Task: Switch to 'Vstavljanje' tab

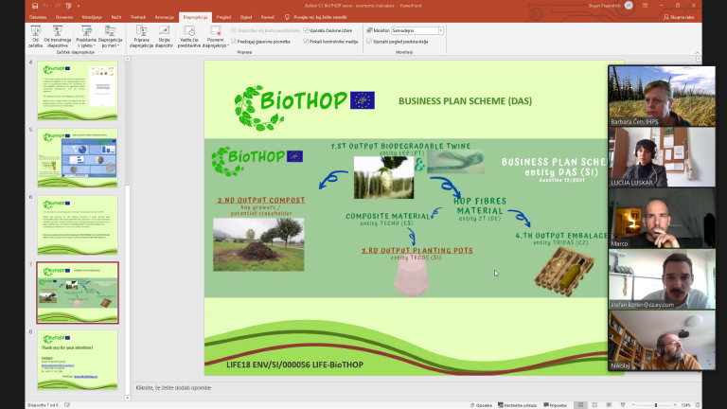Action: [x=92, y=17]
